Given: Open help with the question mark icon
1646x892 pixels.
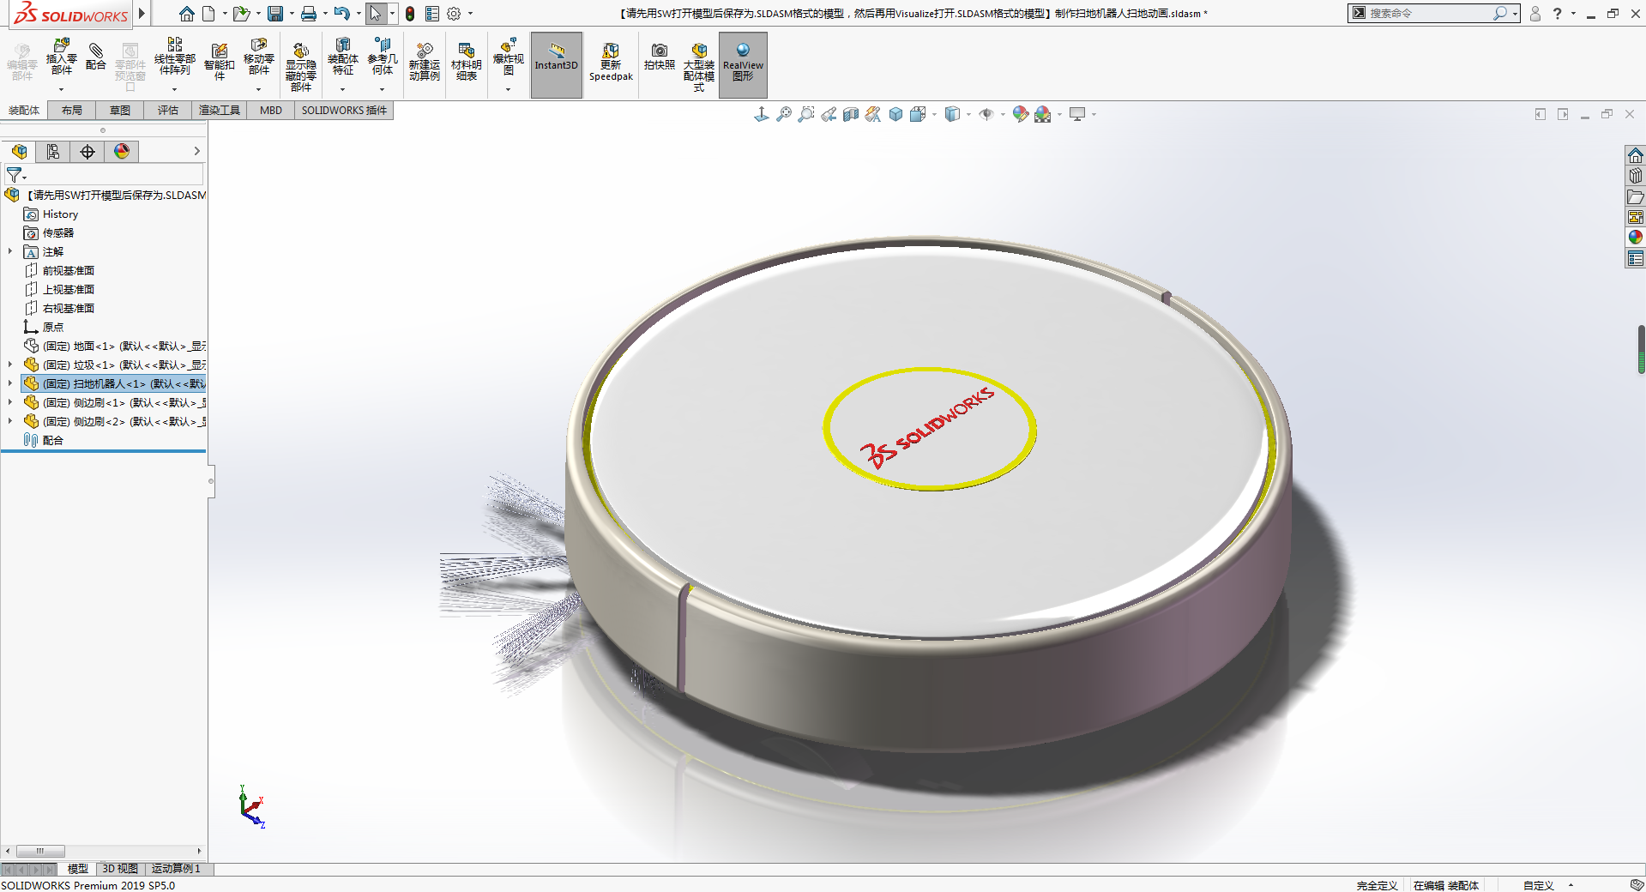Looking at the screenshot, I should 1557,14.
